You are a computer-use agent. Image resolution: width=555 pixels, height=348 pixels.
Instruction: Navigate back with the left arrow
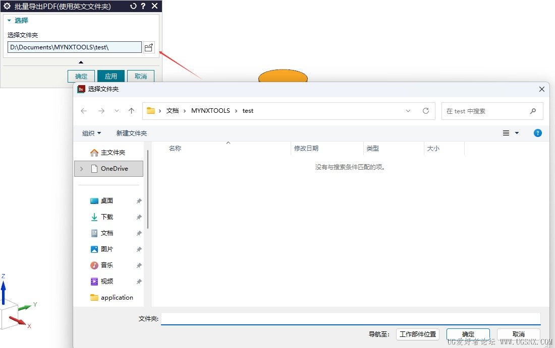coord(84,111)
